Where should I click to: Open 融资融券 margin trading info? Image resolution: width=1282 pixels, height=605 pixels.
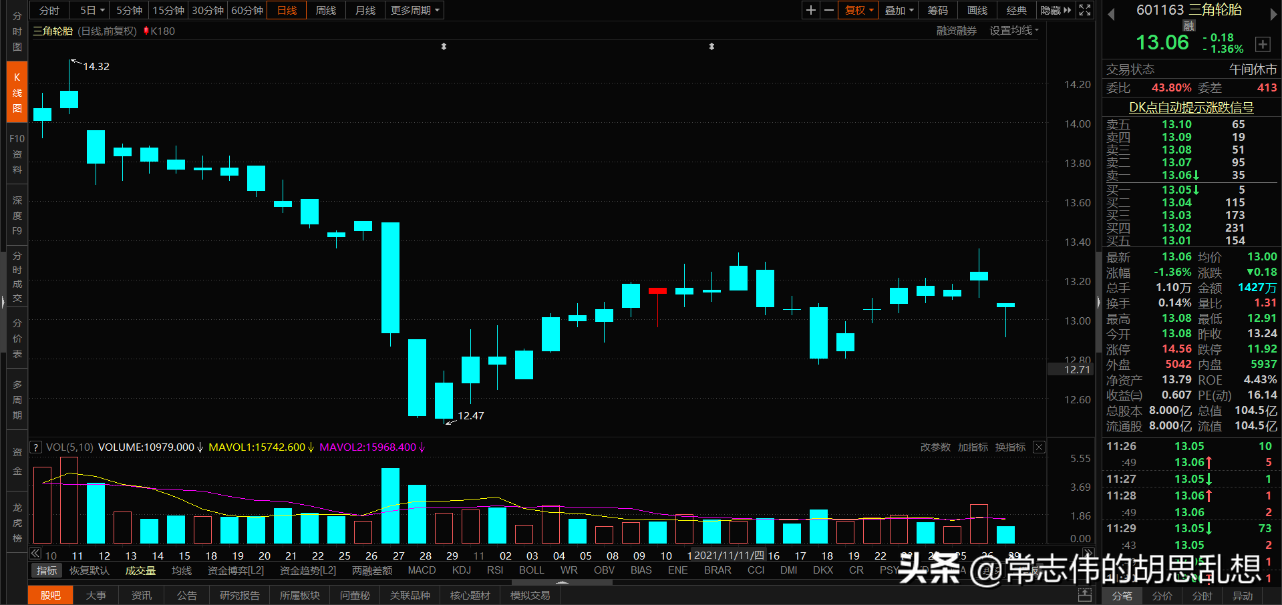click(956, 30)
